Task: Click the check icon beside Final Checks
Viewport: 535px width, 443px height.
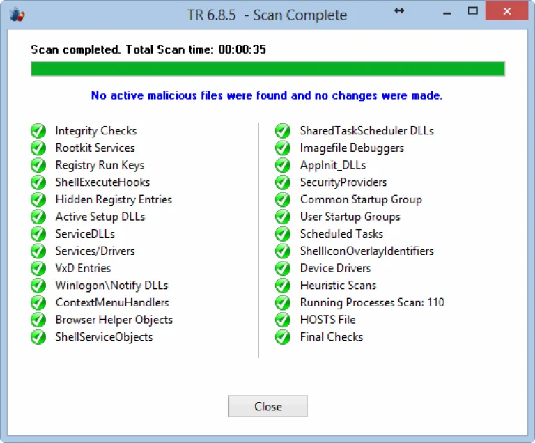Action: pyautogui.click(x=283, y=337)
